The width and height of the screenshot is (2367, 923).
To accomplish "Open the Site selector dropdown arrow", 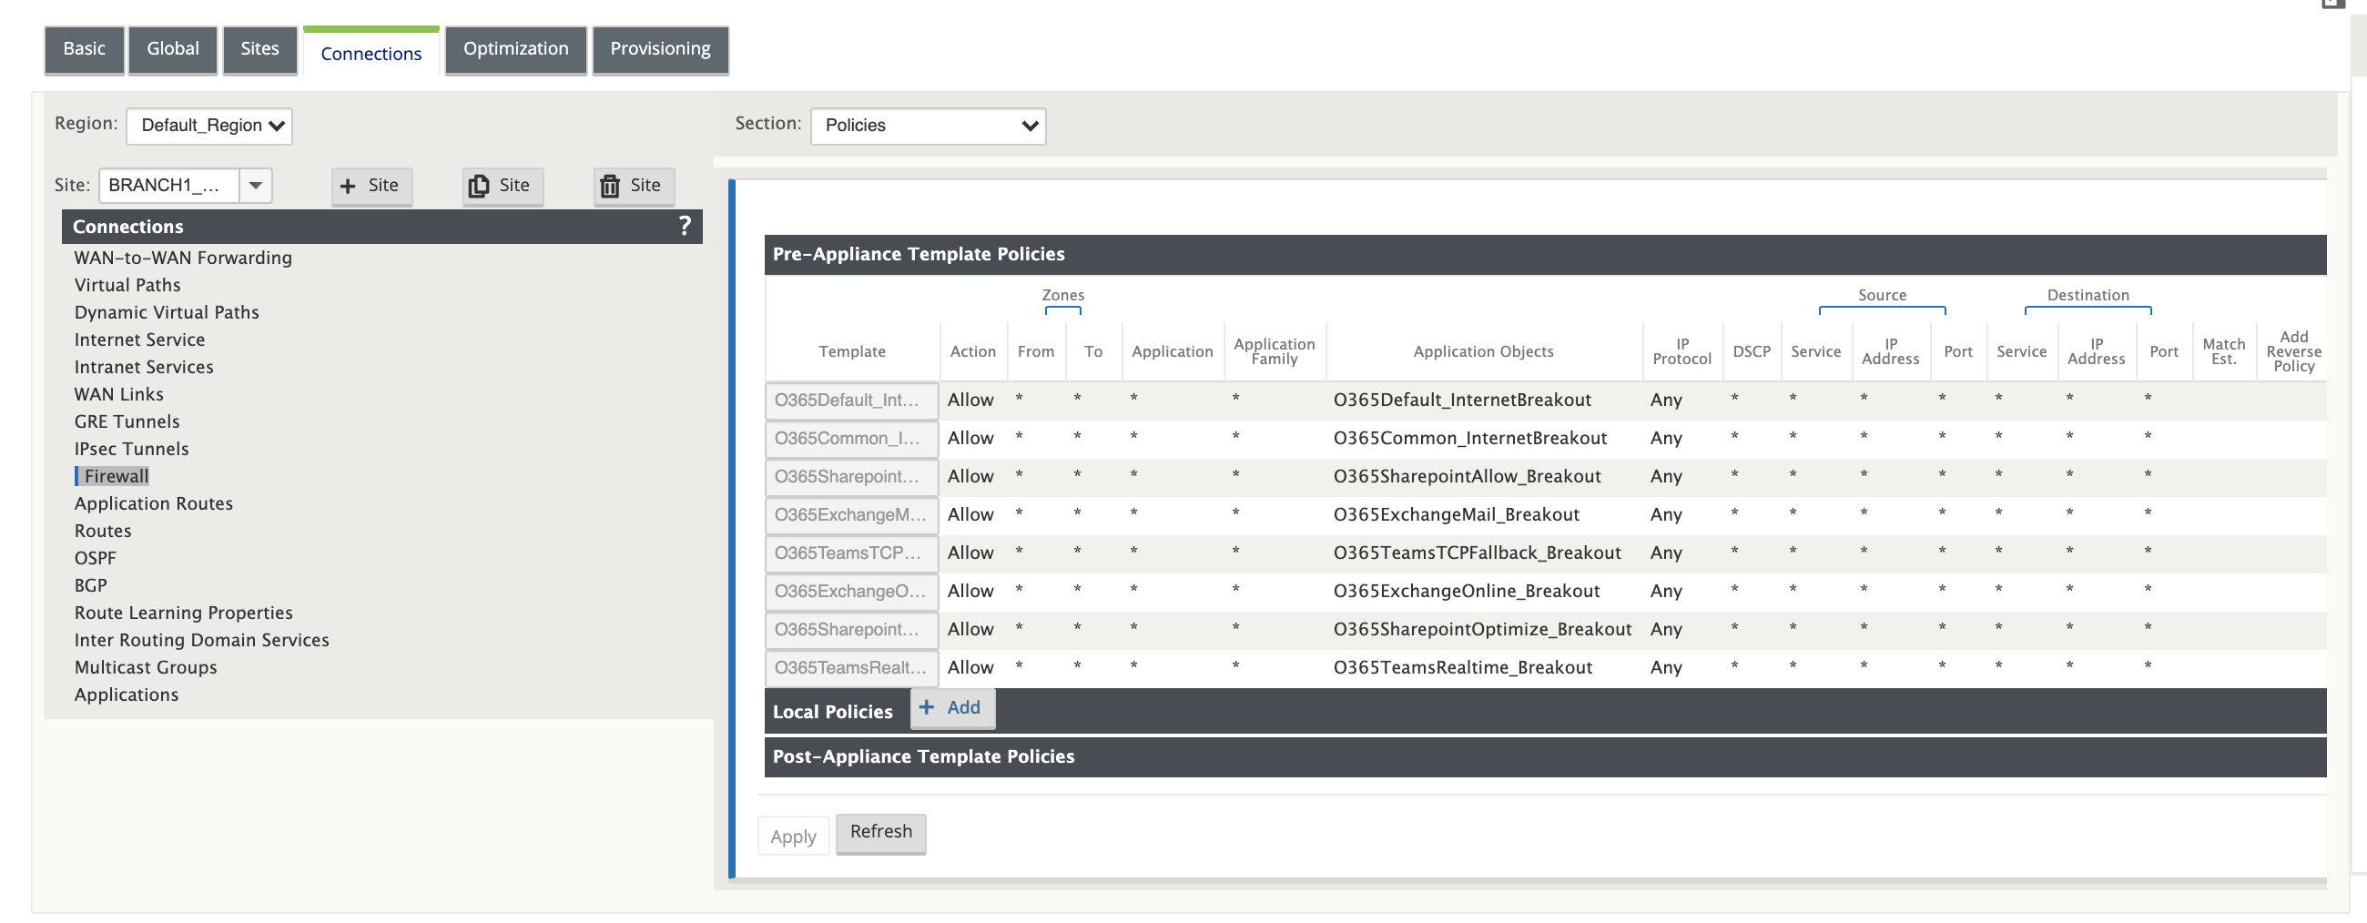I will click(256, 186).
